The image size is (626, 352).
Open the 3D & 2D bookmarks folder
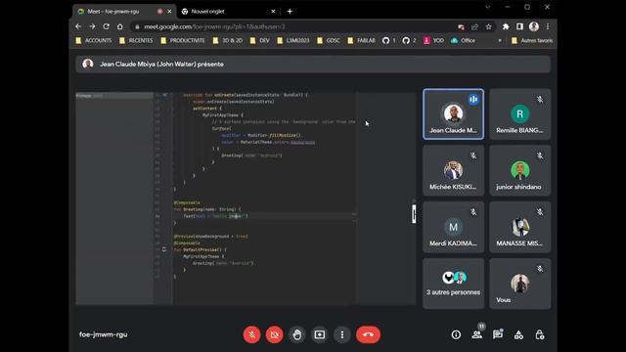point(228,40)
